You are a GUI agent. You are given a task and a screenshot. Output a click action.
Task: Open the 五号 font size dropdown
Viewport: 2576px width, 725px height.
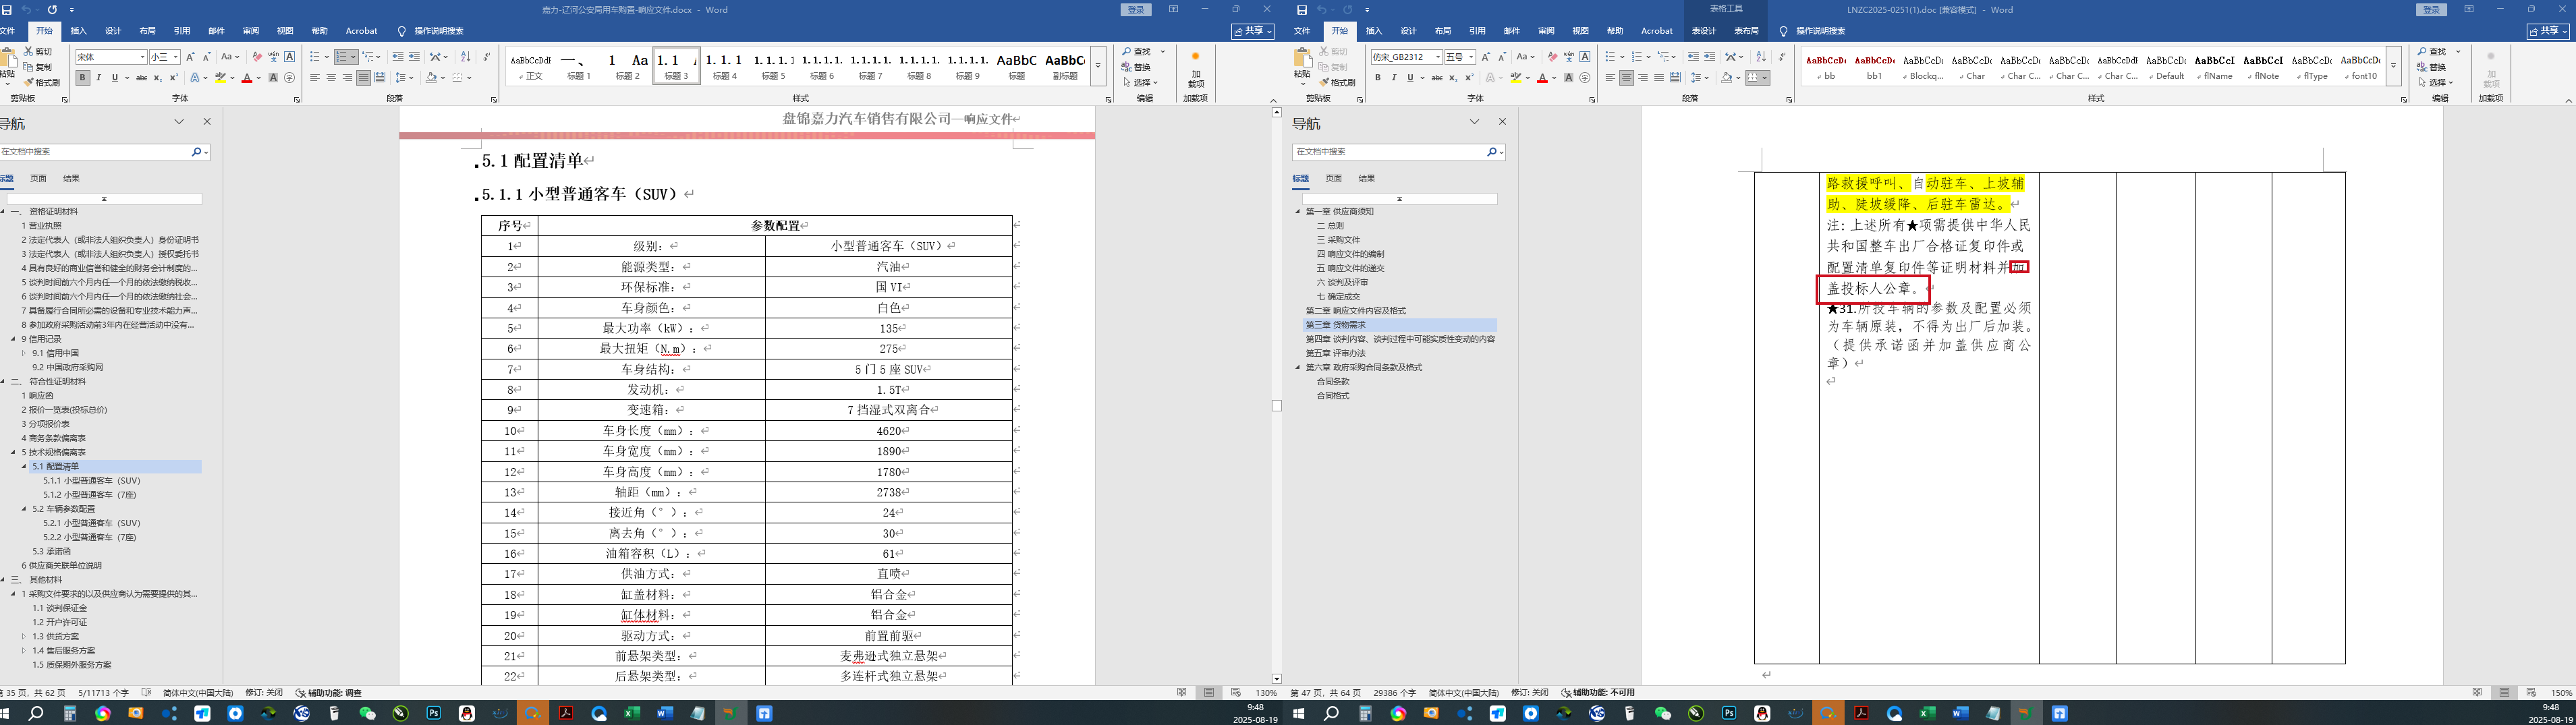(x=1472, y=57)
